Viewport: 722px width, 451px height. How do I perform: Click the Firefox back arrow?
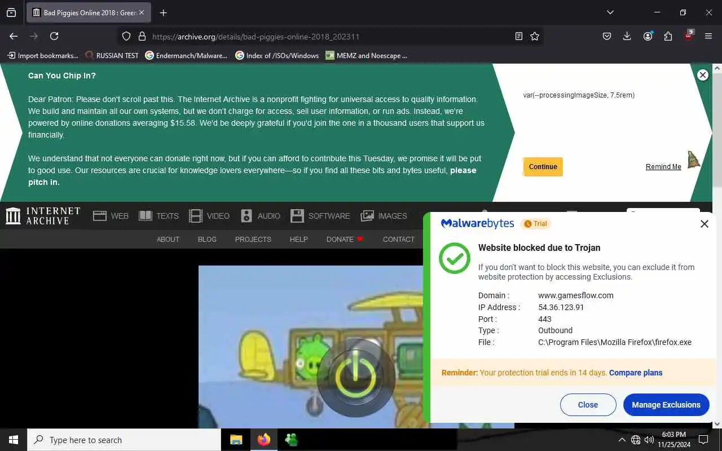[x=14, y=36]
